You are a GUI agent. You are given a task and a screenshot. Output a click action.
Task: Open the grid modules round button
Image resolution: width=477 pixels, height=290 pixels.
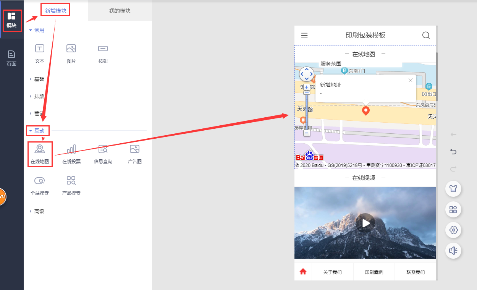[453, 209]
